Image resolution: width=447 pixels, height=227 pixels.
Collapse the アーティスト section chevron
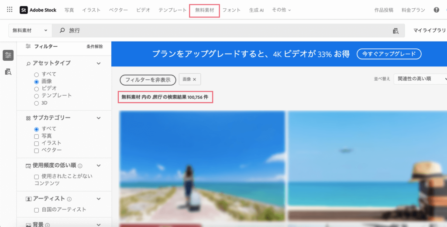click(x=99, y=199)
